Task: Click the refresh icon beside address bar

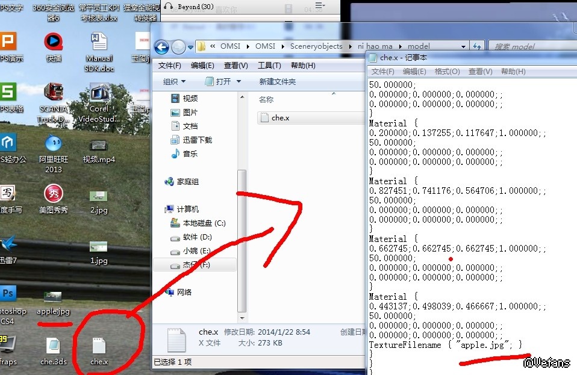Action: 477,46
